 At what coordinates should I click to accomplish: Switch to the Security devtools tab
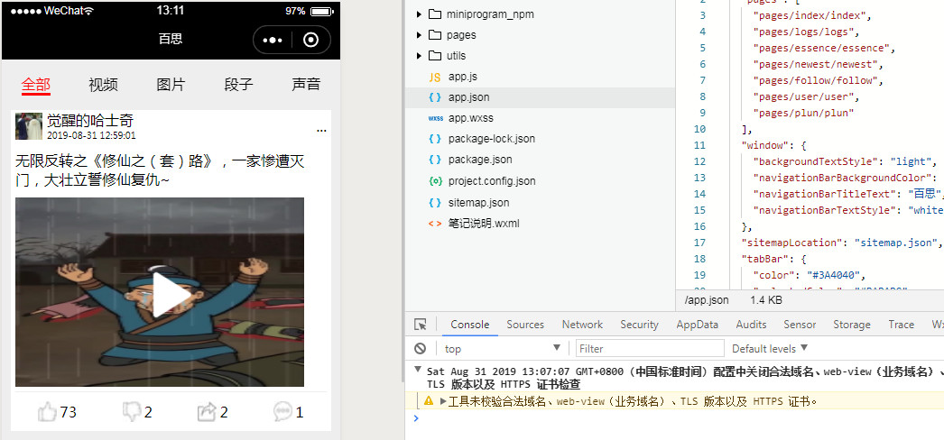pyautogui.click(x=639, y=325)
